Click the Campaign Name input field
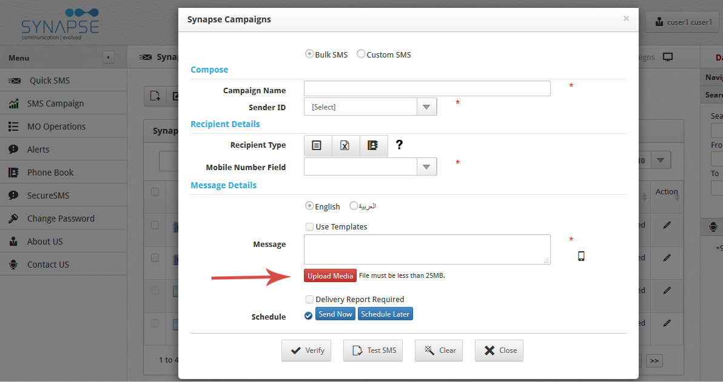The height and width of the screenshot is (382, 723). pyautogui.click(x=427, y=88)
